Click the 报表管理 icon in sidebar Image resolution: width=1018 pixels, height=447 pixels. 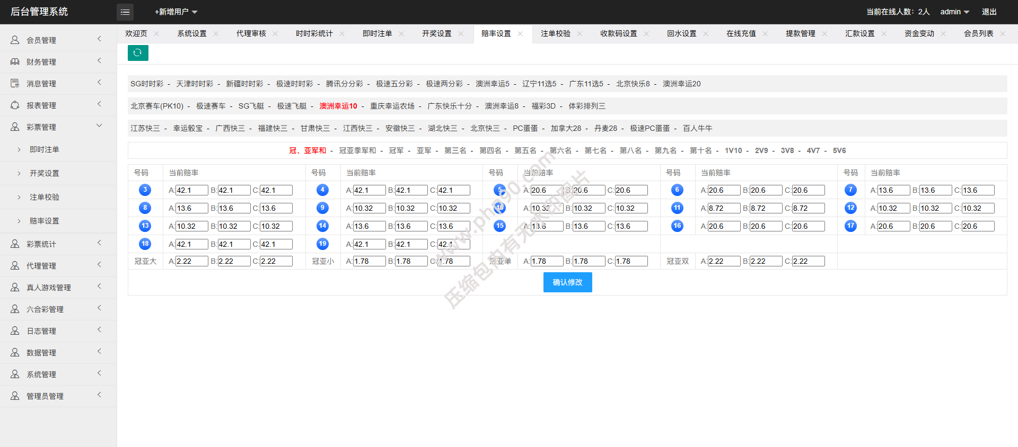15,105
